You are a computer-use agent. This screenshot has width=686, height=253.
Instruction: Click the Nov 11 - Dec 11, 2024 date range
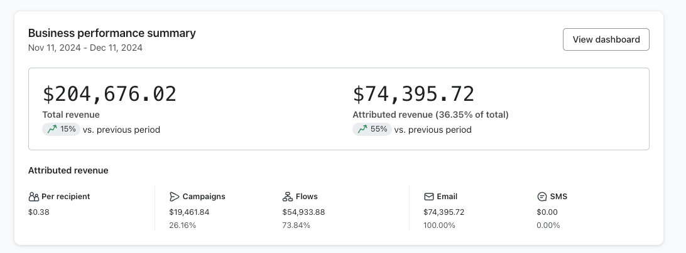click(85, 48)
